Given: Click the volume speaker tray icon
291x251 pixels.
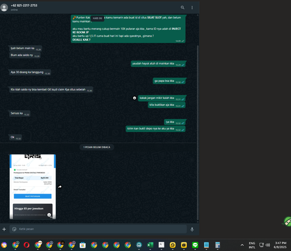Looking at the screenshot, I should tap(268, 245).
